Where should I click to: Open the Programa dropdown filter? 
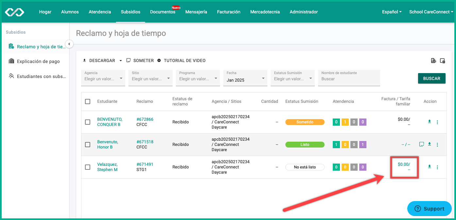click(198, 78)
